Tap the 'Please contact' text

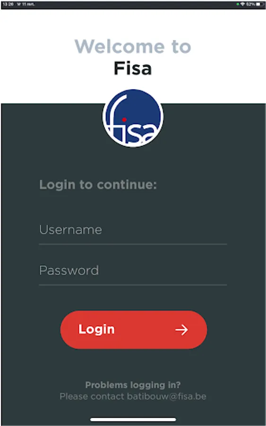(92, 396)
